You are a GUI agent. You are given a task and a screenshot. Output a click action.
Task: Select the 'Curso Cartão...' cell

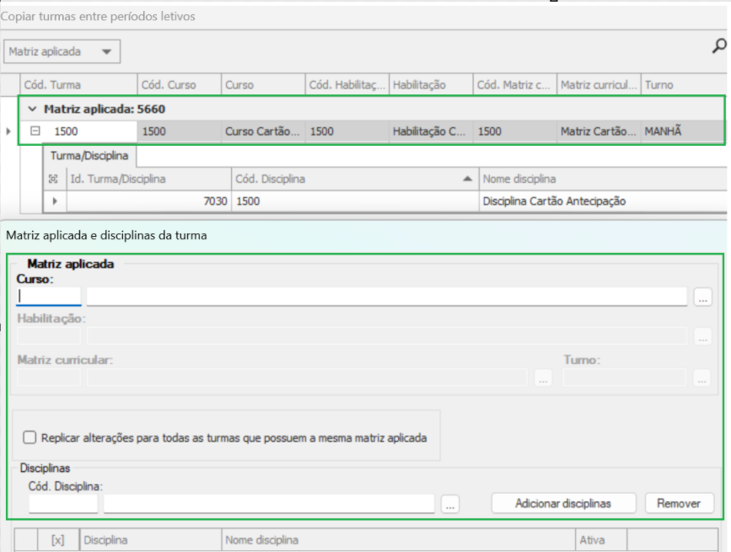pyautogui.click(x=263, y=131)
